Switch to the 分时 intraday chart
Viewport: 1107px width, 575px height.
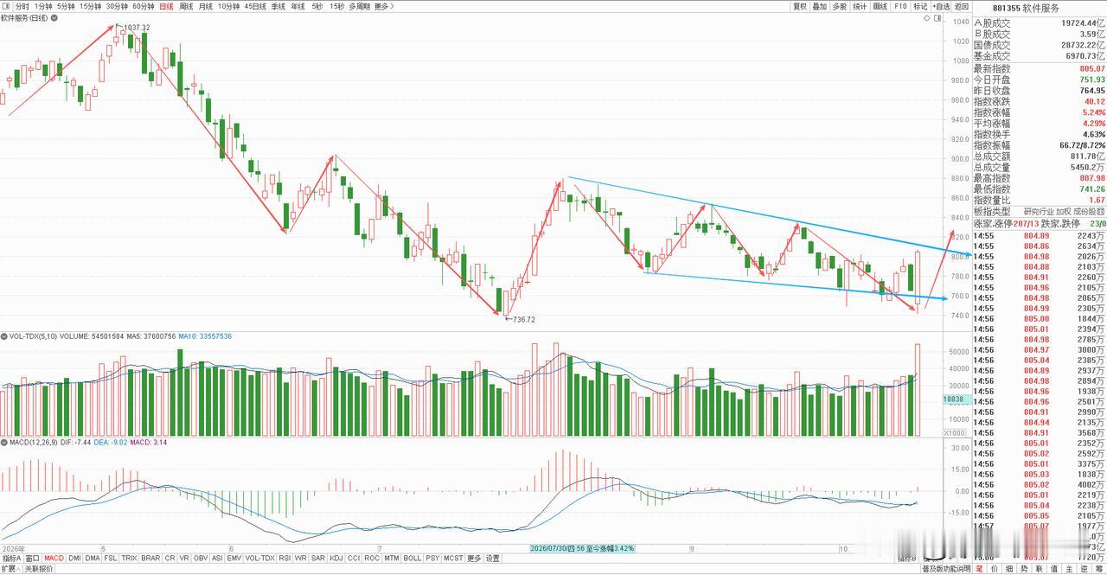[22, 6]
